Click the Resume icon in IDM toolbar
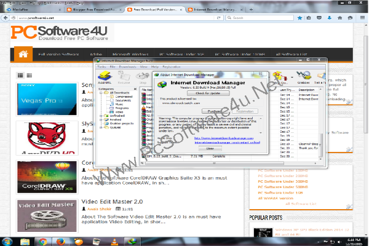The image size is (369, 246). coord(124,77)
